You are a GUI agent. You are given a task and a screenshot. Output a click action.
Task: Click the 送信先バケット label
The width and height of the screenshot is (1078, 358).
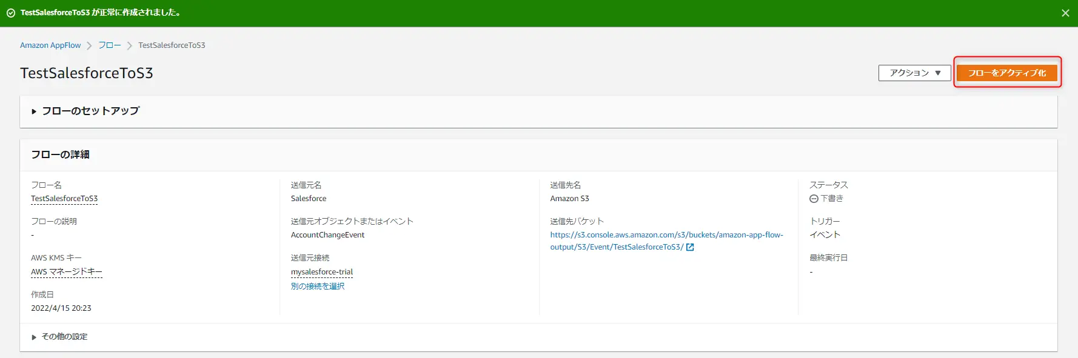click(577, 222)
